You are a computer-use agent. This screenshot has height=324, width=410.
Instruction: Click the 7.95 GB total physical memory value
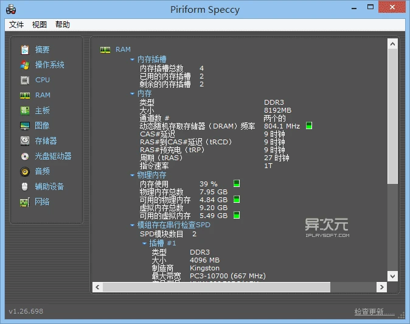214,192
